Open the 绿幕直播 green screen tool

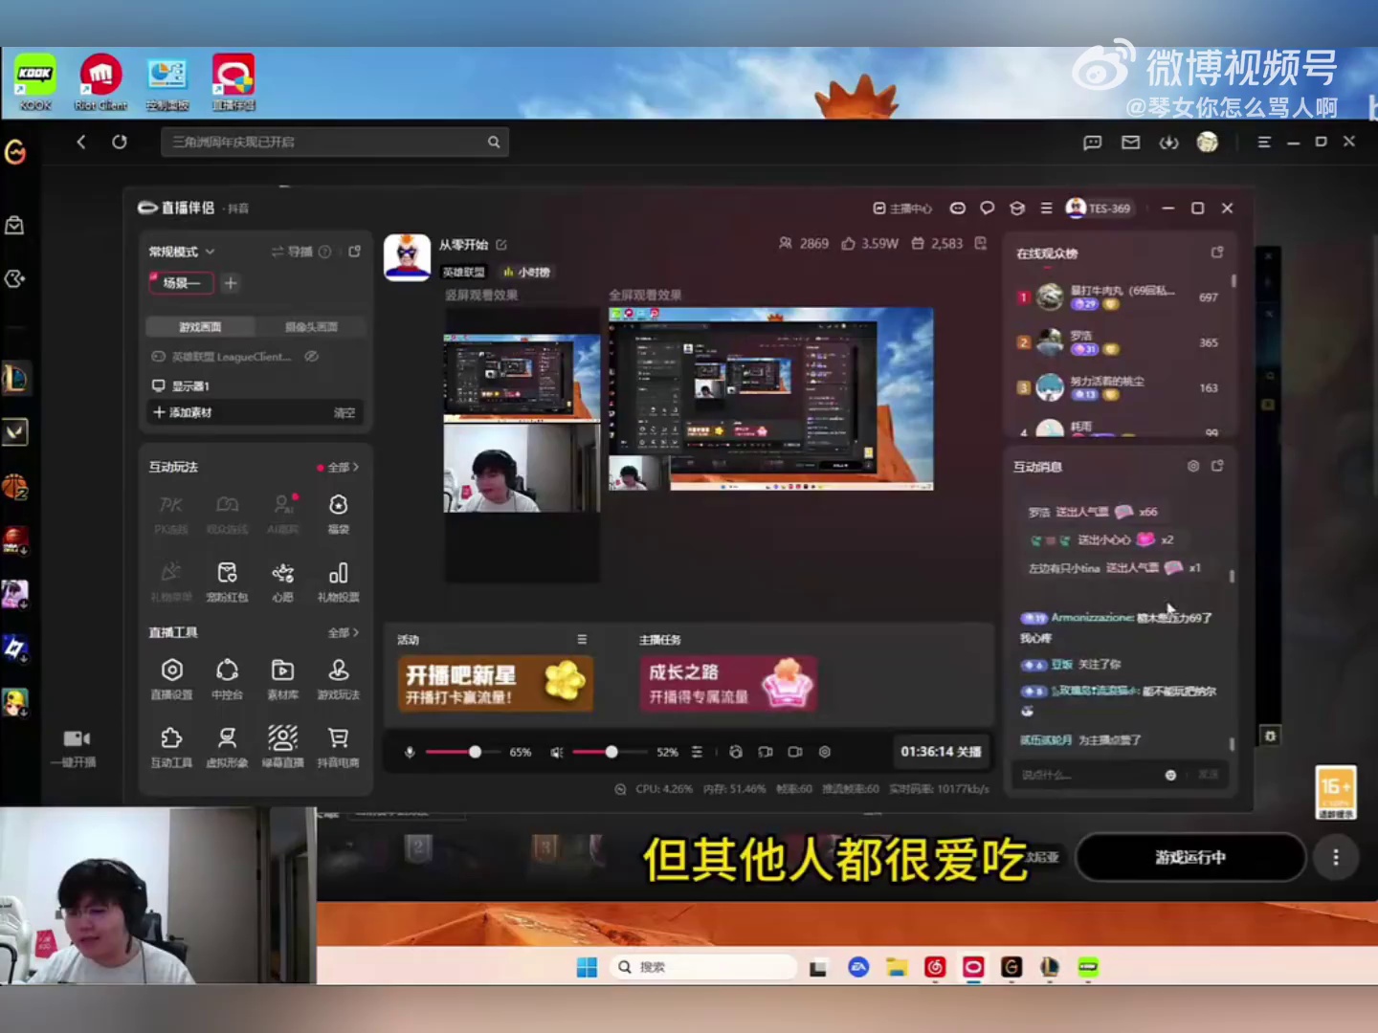tap(282, 746)
